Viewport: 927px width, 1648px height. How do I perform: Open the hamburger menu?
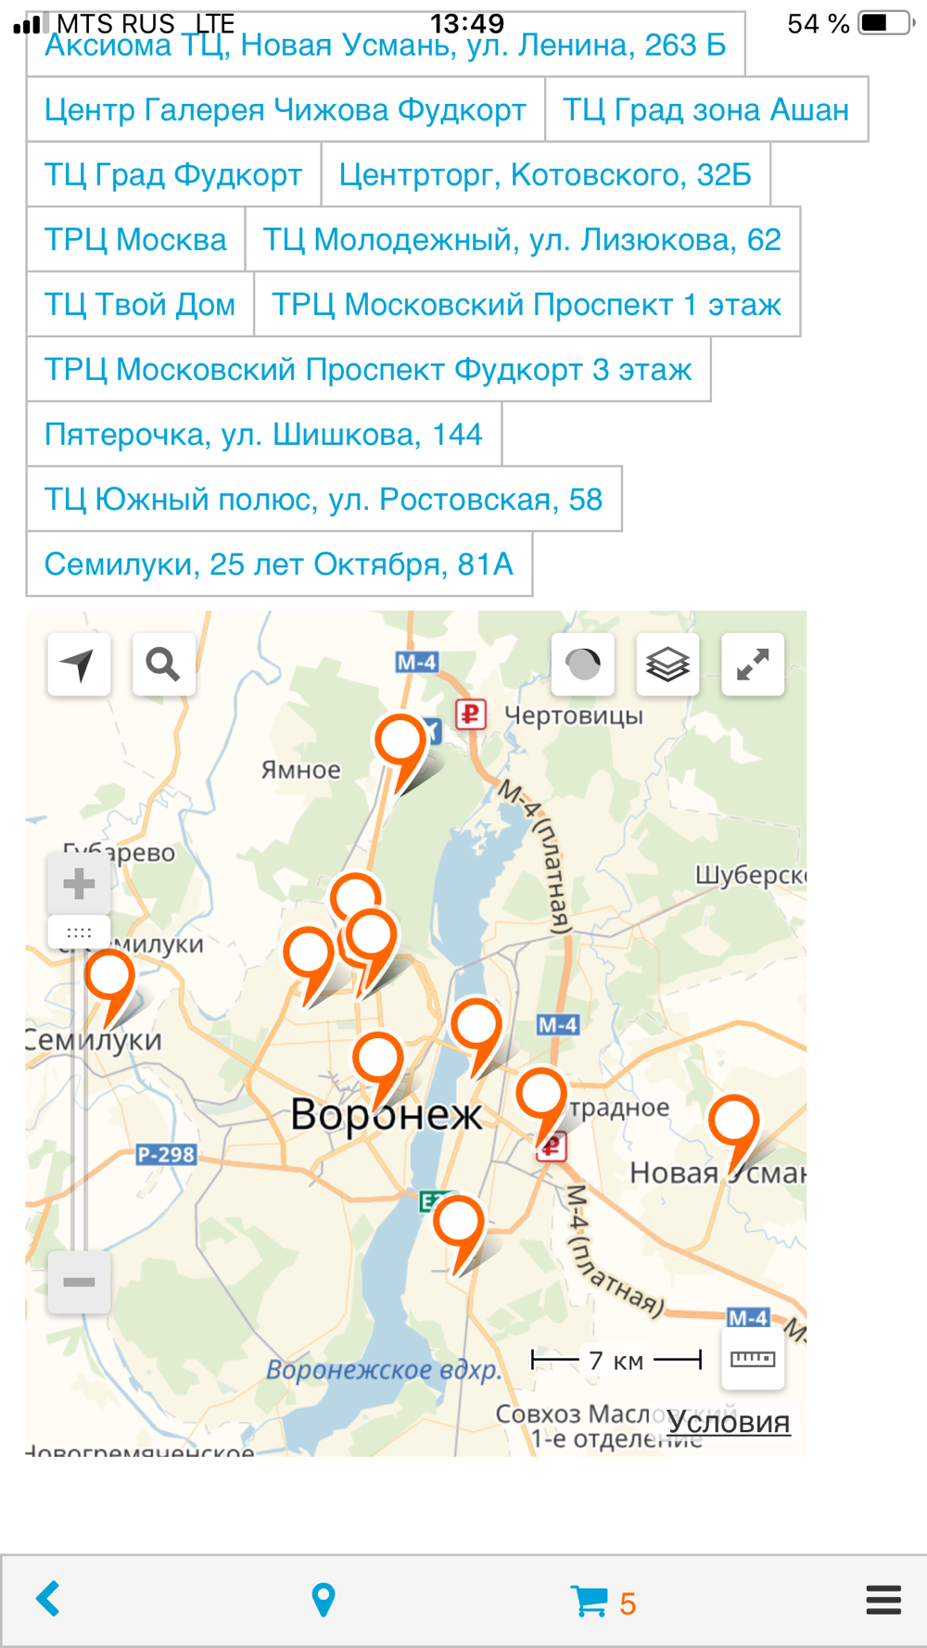[883, 1600]
